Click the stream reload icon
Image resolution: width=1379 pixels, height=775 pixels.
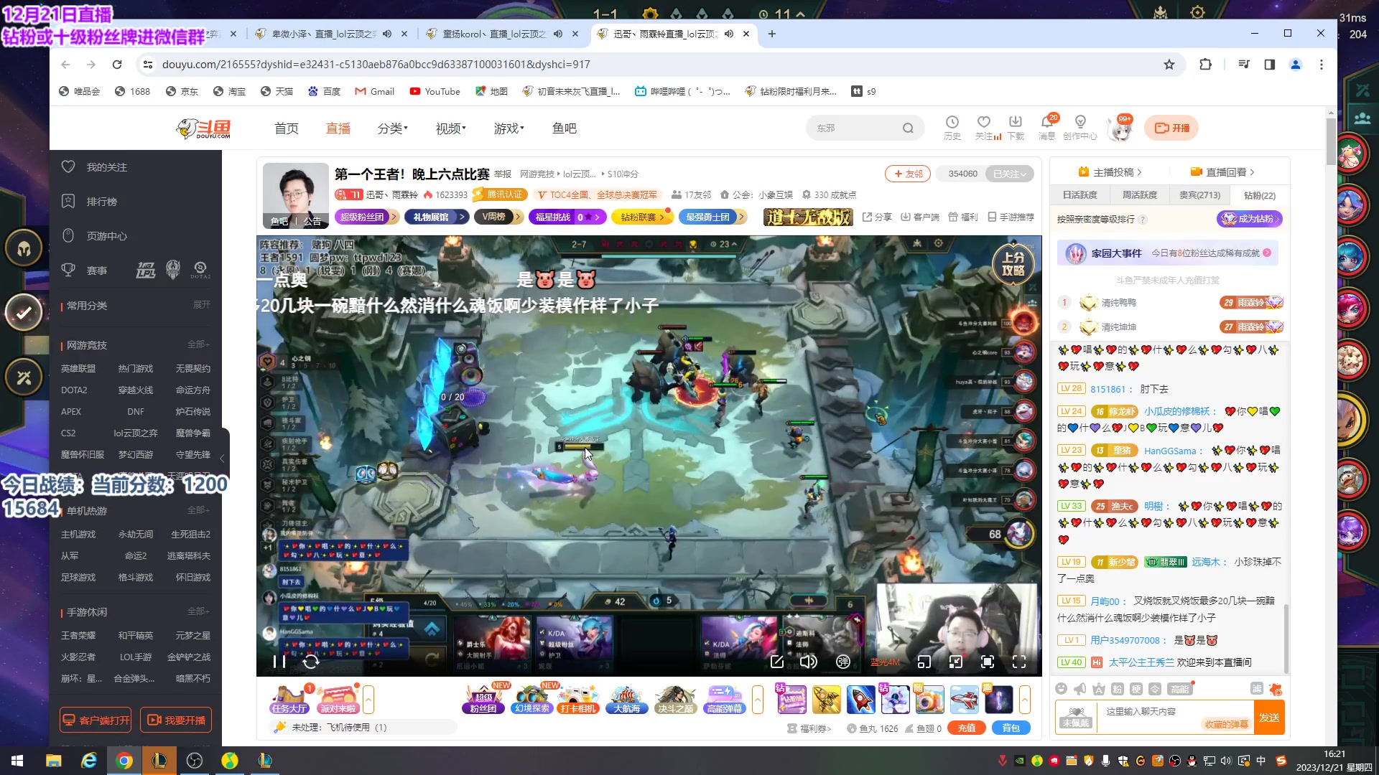(x=311, y=662)
